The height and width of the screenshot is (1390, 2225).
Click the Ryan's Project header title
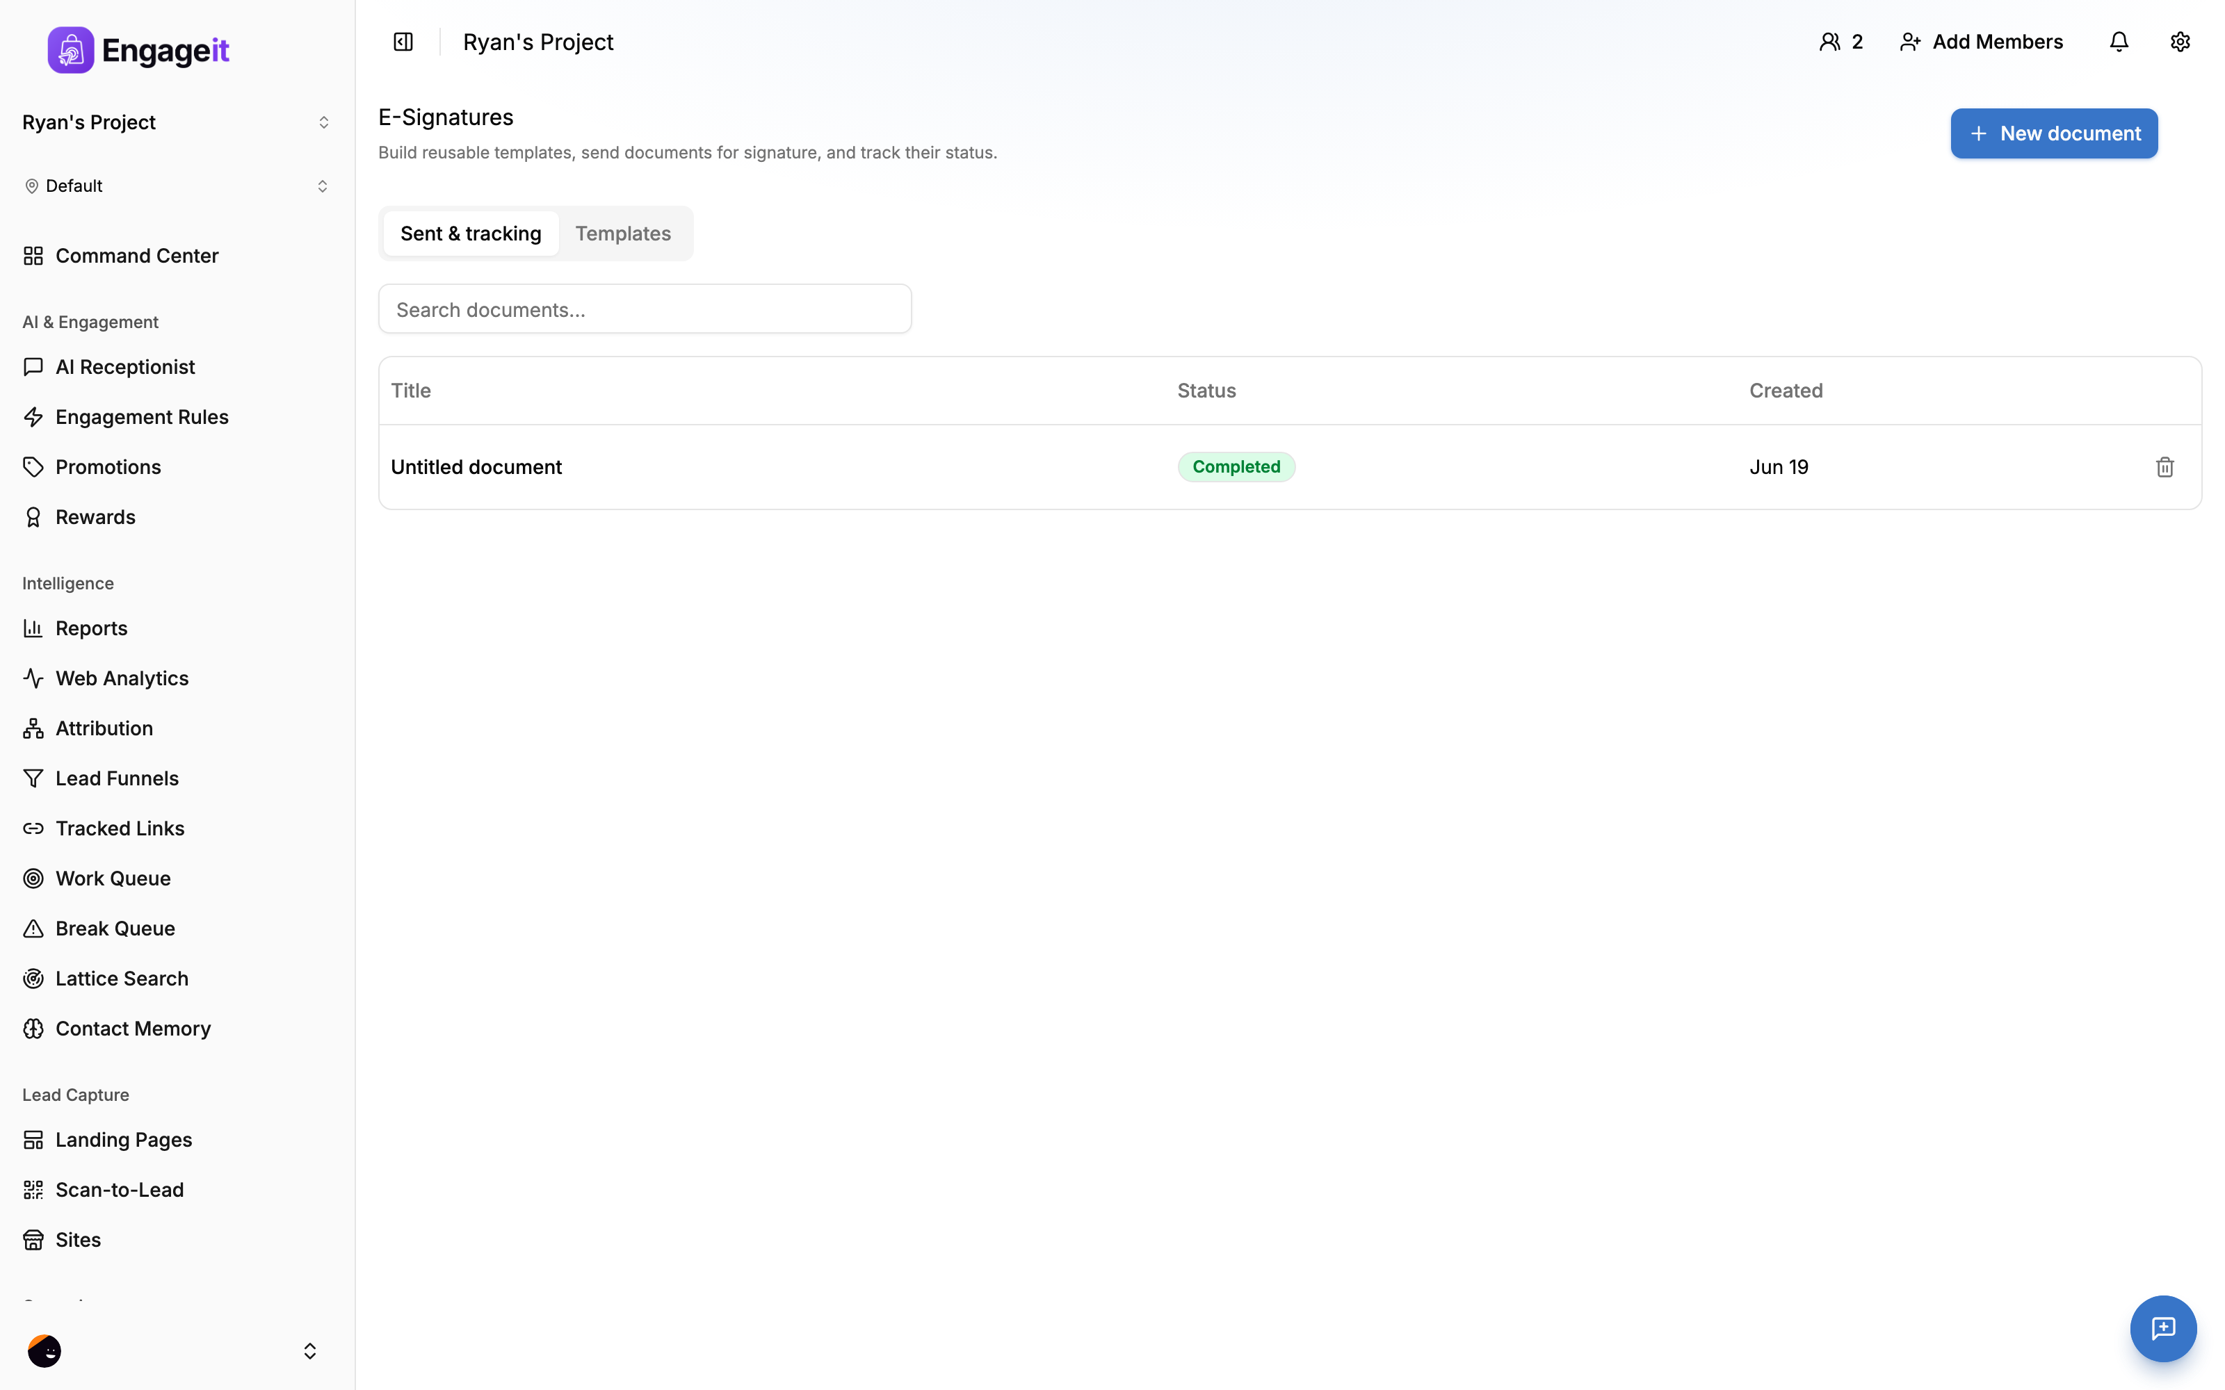(x=538, y=42)
